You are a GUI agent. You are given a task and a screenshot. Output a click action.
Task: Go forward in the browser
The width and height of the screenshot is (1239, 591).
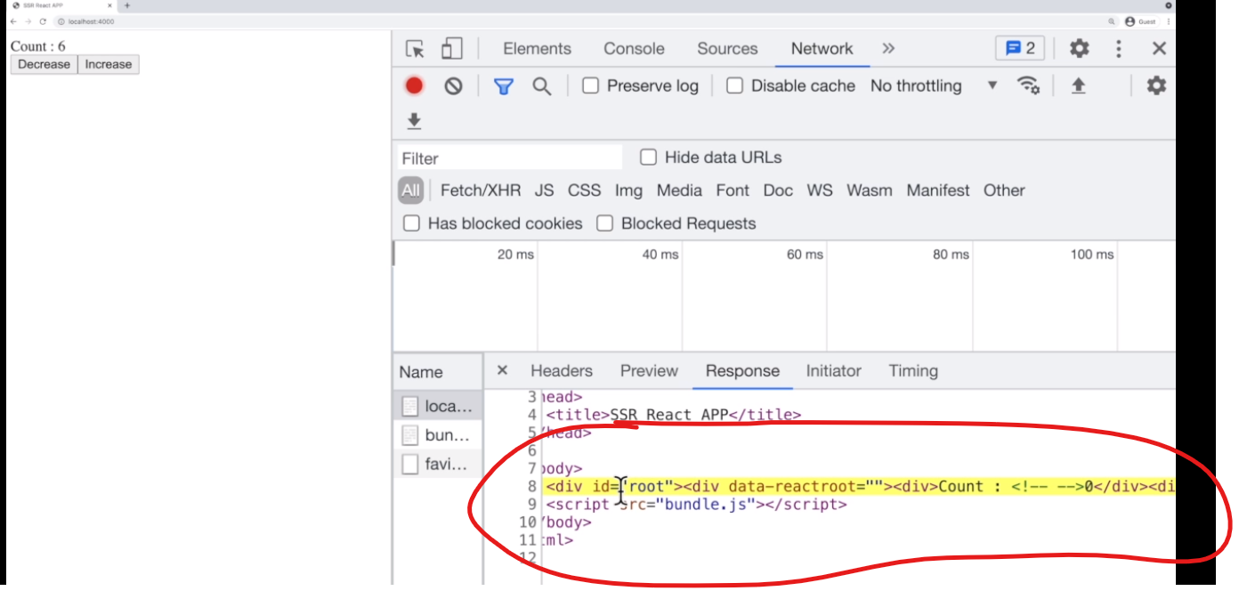(x=28, y=21)
